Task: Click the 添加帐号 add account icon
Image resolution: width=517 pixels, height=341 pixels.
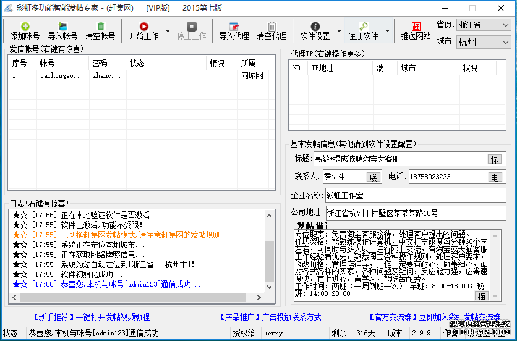Action: pos(25,27)
